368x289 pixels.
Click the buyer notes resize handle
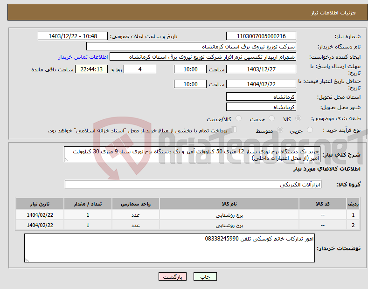[27, 260]
